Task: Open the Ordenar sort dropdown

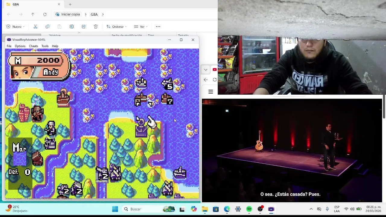Action: tap(116, 27)
